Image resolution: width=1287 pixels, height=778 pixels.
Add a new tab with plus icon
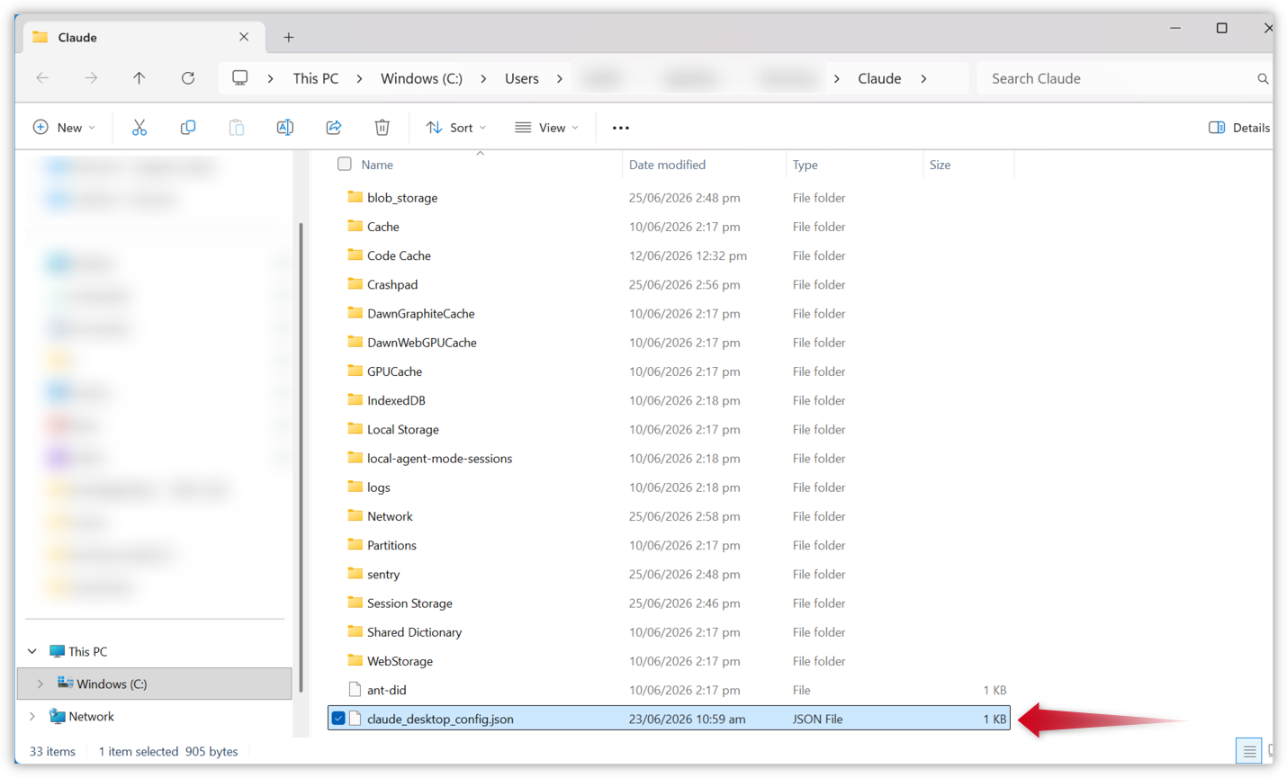point(289,37)
